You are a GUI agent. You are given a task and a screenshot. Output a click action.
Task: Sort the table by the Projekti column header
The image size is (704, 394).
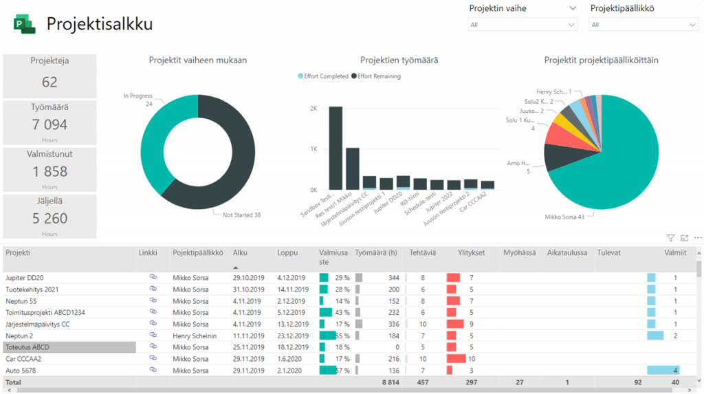(21, 252)
